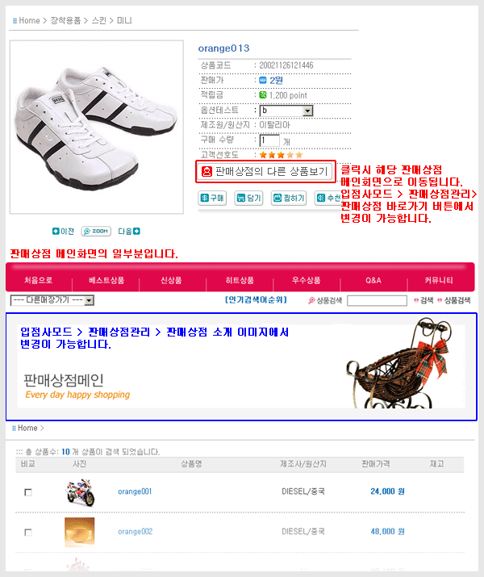Check the compare box for orange002
Viewport: 484px width, 577px height.
[x=28, y=532]
